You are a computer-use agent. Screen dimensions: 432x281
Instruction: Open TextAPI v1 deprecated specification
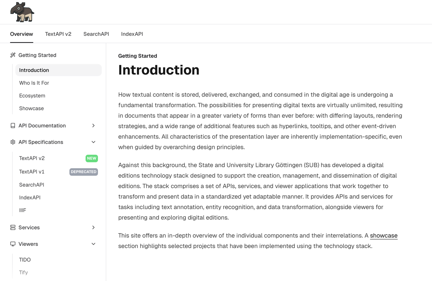[x=32, y=172]
